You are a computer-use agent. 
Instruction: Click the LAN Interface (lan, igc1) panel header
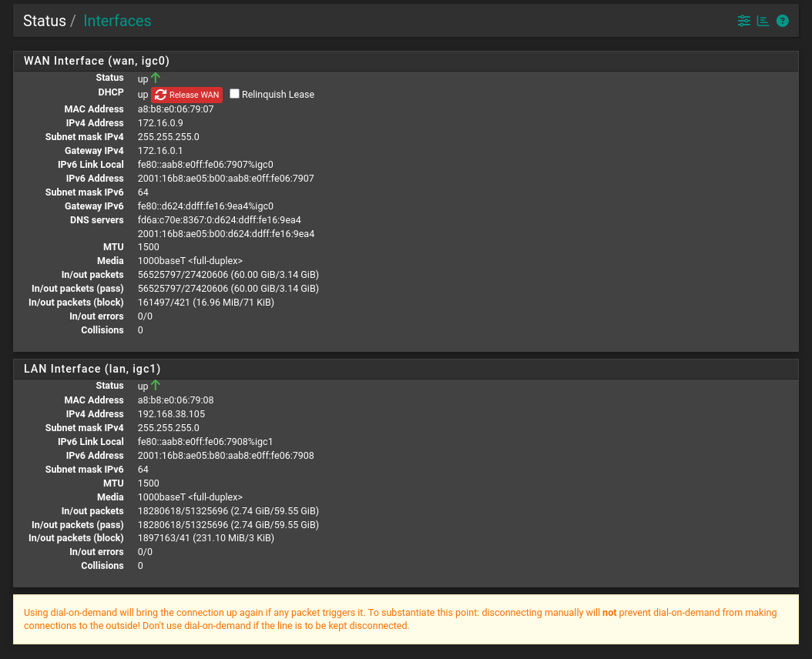coord(92,369)
